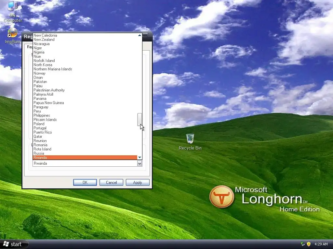Select Peru in the list

(85, 111)
